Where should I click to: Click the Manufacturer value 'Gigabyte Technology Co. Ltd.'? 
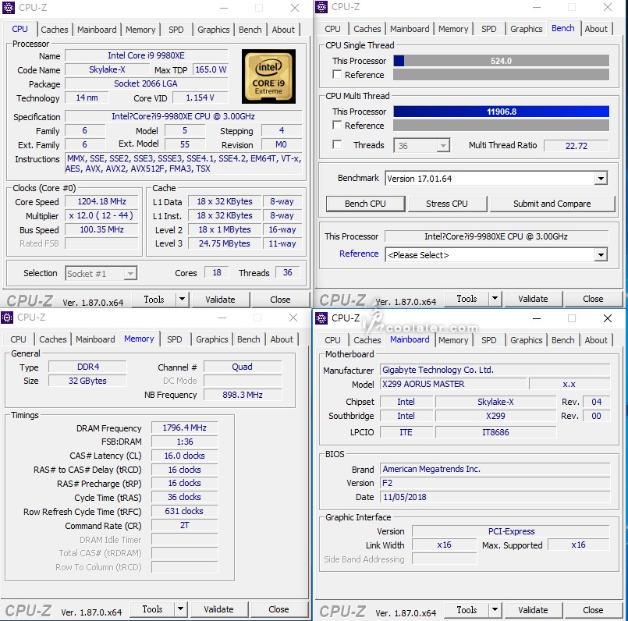click(495, 370)
